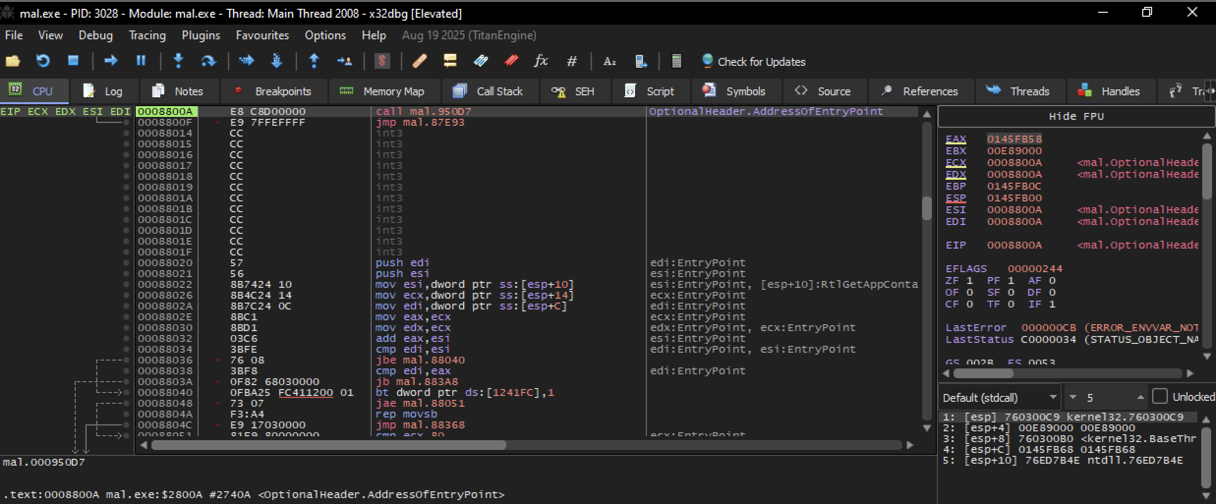Click the registers panel vertical scrollbar
The width and height of the screenshot is (1216, 504).
[x=1207, y=172]
